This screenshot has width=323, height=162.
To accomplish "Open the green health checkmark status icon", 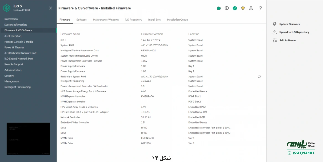I will [235, 8].
